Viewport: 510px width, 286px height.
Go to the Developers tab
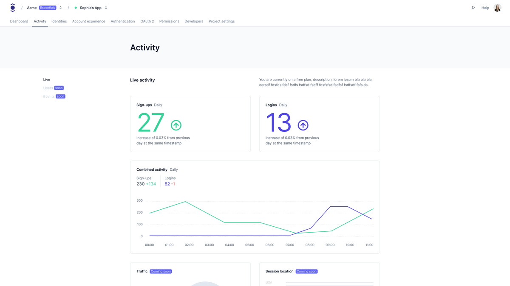194,21
